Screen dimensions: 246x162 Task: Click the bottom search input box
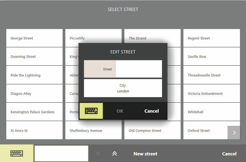(62, 154)
